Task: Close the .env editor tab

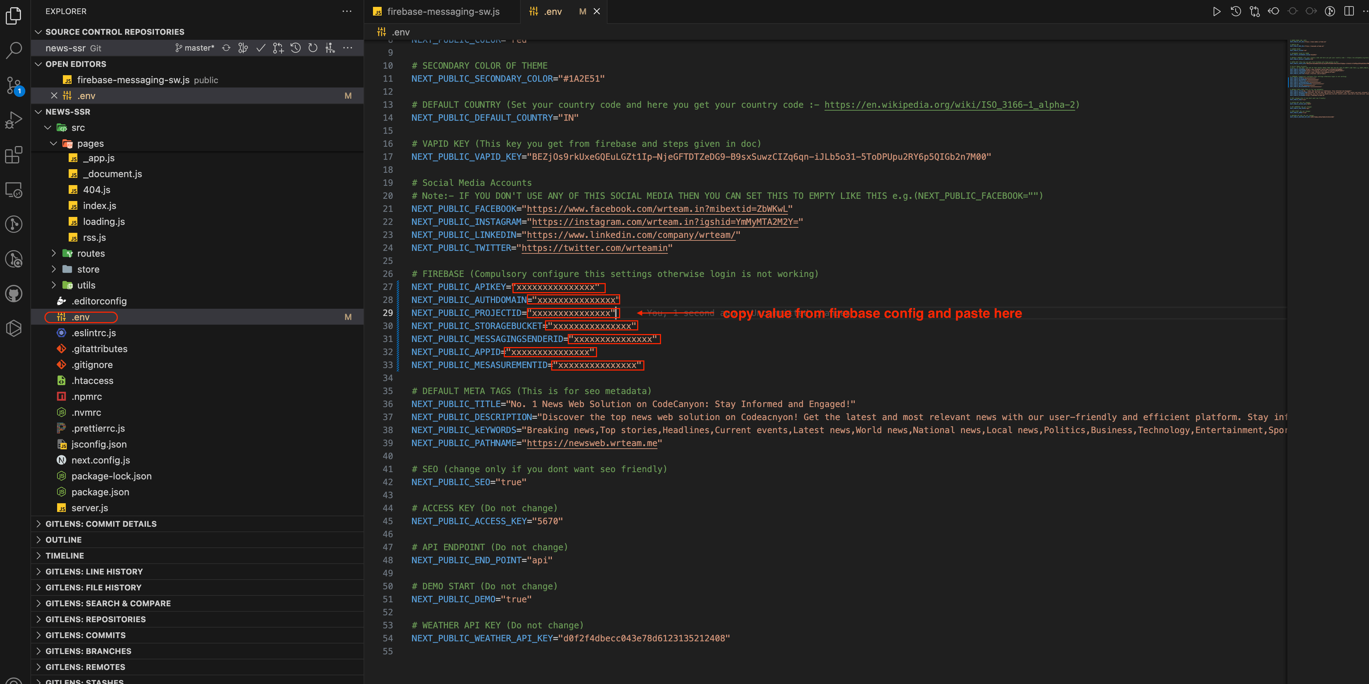Action: [x=597, y=11]
